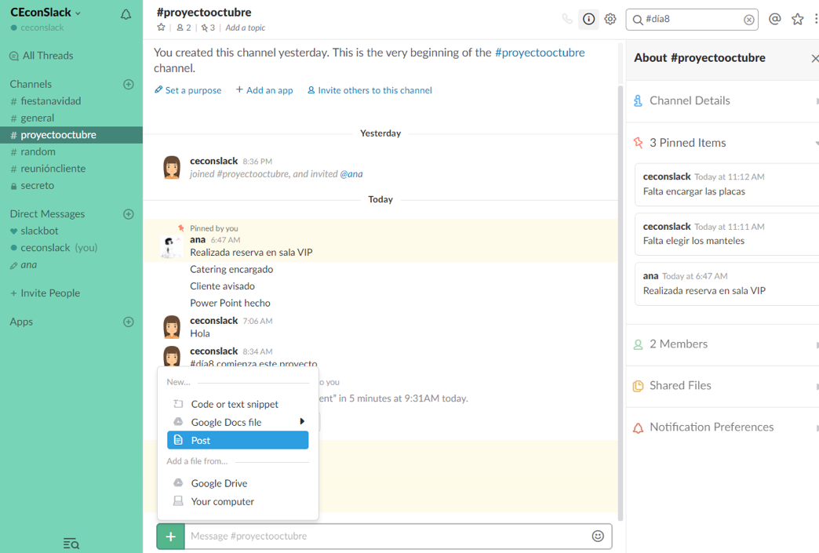Star the #proyectooctubre channel in header
This screenshot has width=819, height=553.
coord(161,27)
